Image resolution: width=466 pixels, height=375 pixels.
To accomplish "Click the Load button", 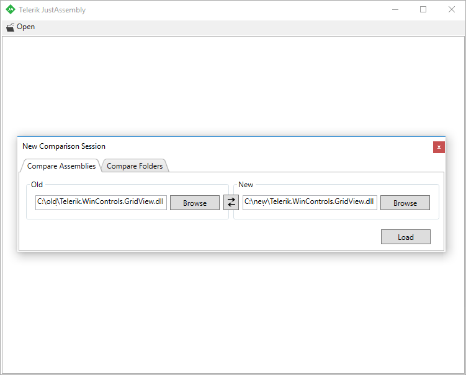I will [x=405, y=237].
